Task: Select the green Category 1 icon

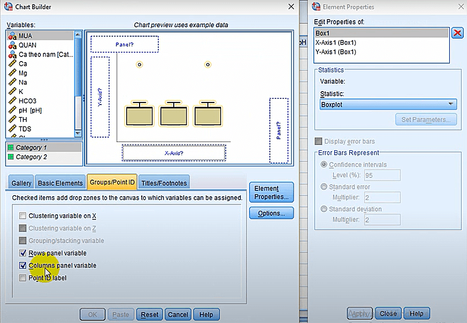Action: click(x=11, y=148)
